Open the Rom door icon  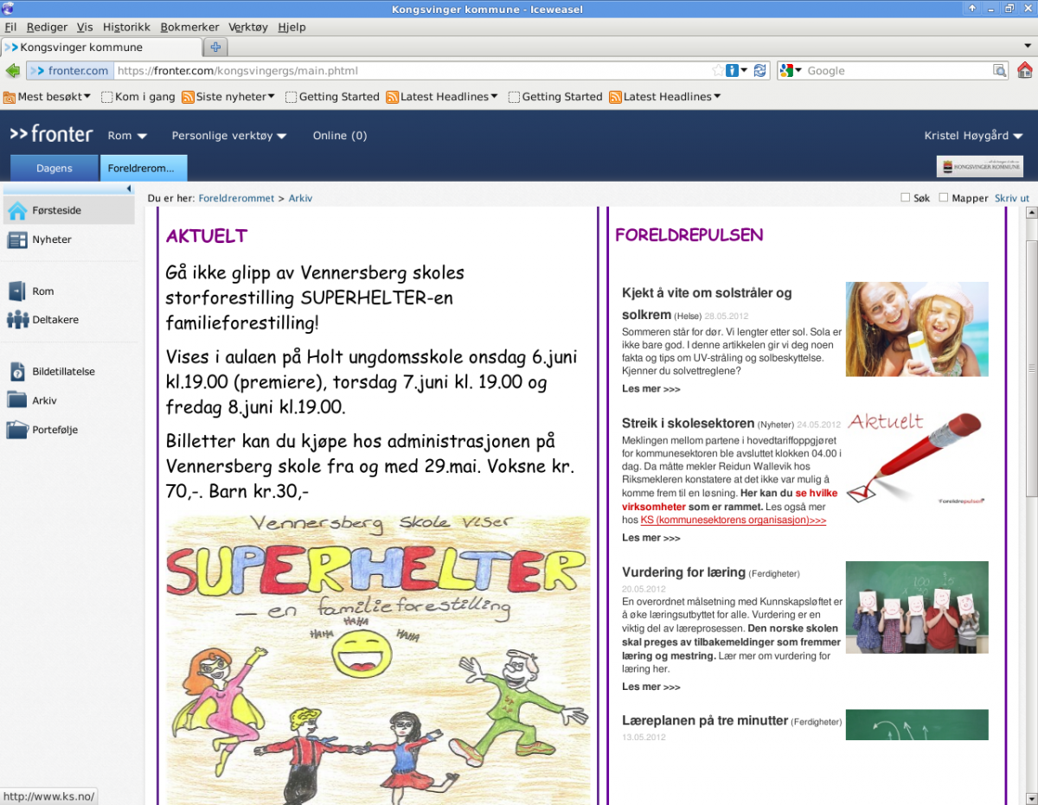pos(17,291)
